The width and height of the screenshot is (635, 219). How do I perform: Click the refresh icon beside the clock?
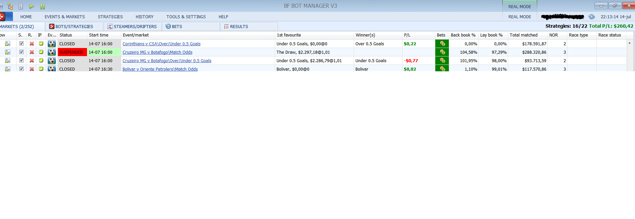point(591,17)
